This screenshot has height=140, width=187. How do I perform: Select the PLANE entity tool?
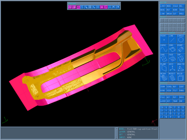click(164, 67)
